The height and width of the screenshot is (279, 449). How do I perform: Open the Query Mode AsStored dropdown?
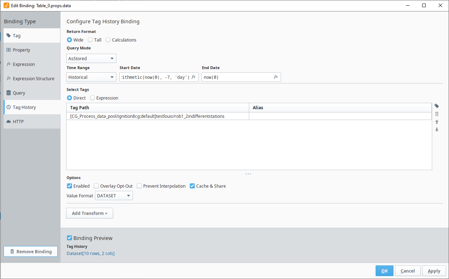point(91,58)
